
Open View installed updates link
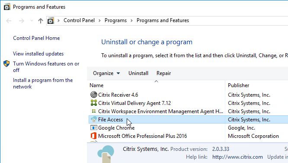(x=38, y=54)
